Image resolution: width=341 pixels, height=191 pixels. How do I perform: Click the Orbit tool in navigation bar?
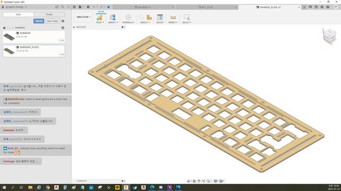pos(189,181)
